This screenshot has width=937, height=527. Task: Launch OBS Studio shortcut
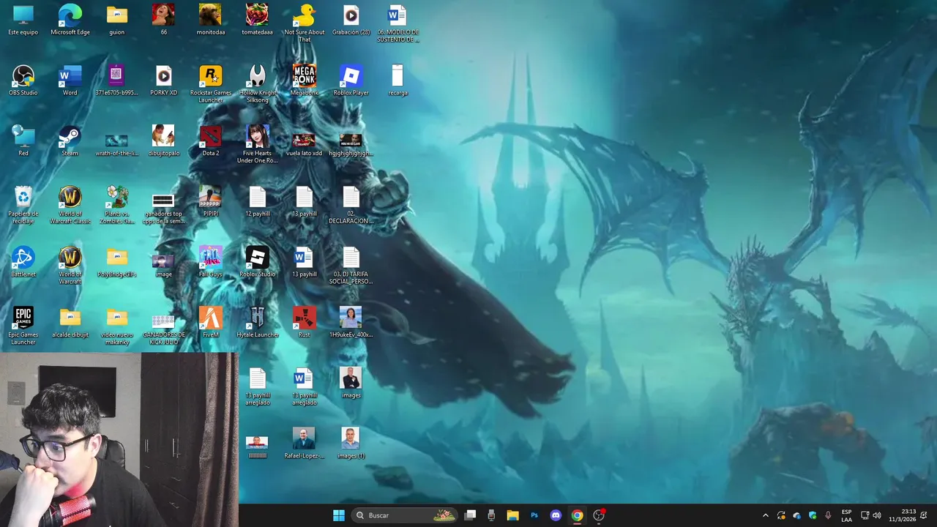coord(23,81)
